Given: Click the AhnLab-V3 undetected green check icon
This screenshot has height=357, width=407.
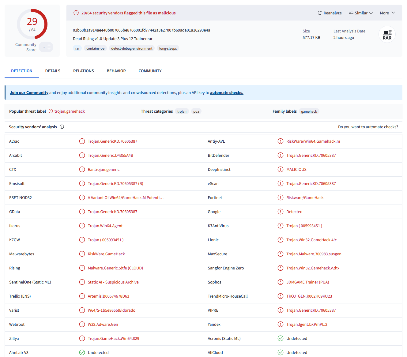Looking at the screenshot, I should 82,352.
